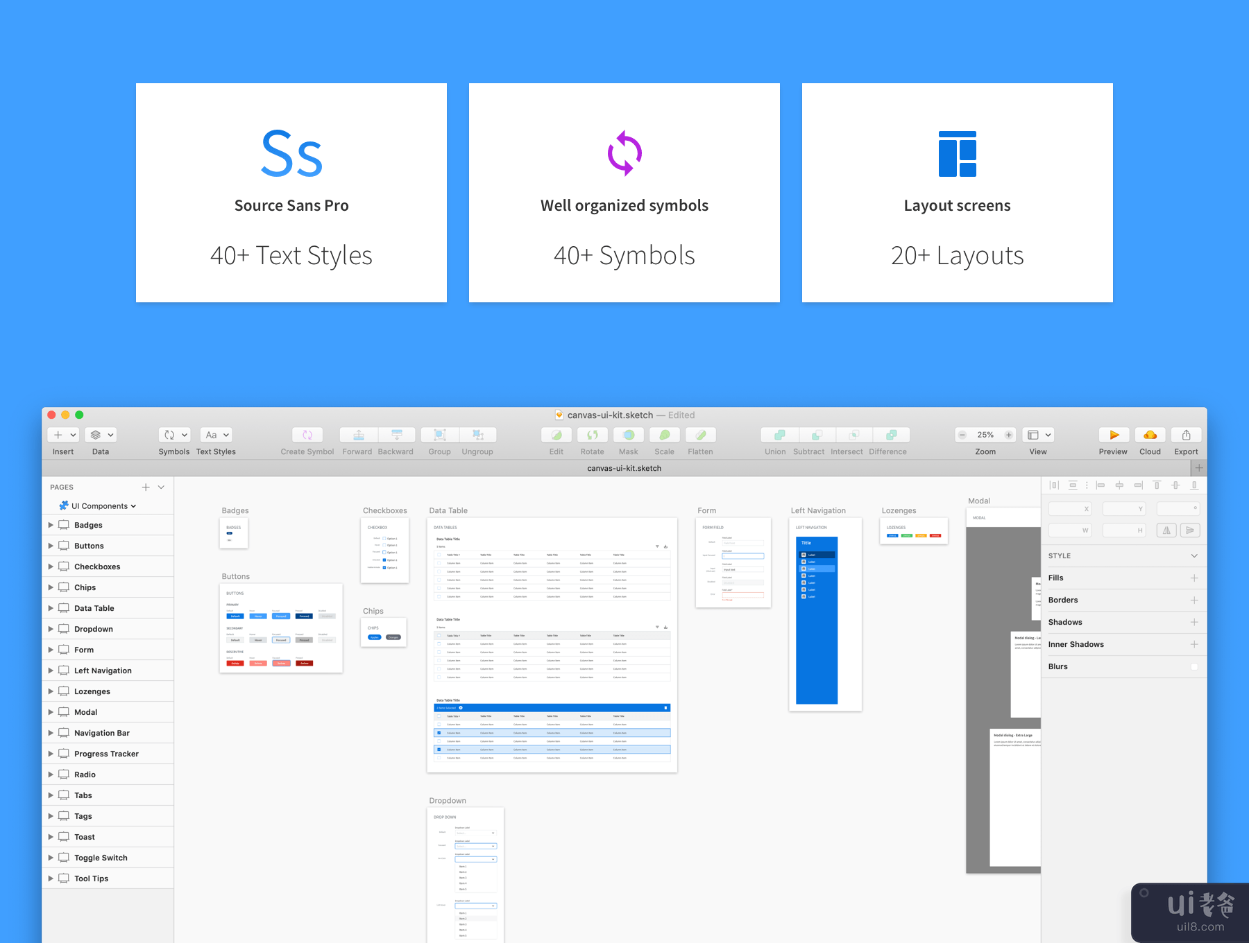Viewport: 1249px width, 943px height.
Task: Click the Create Symbol icon
Action: [307, 435]
